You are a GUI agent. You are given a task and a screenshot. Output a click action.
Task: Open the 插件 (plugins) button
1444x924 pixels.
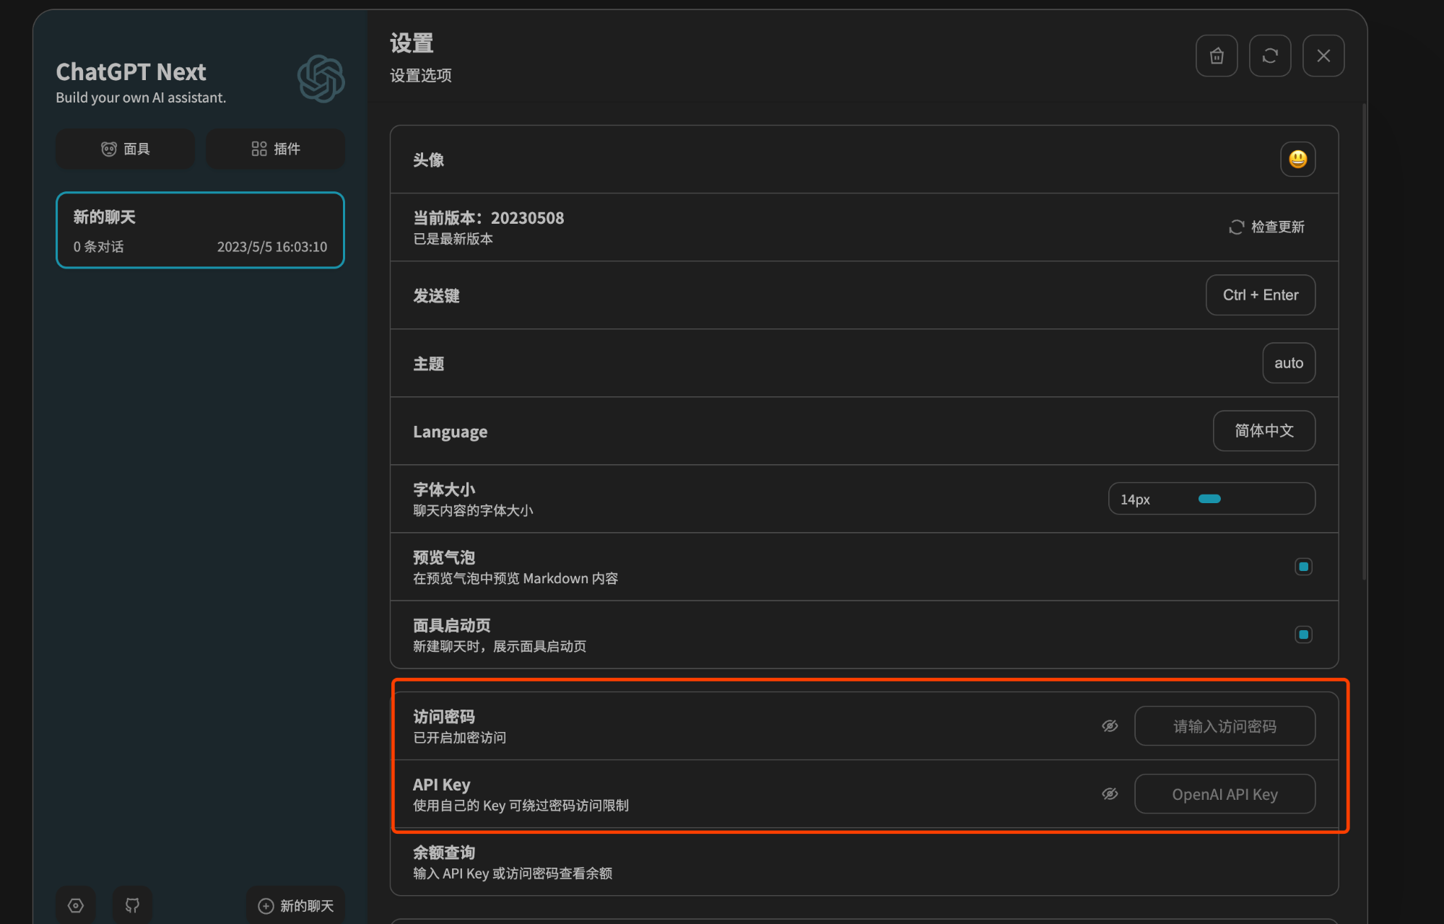click(275, 149)
